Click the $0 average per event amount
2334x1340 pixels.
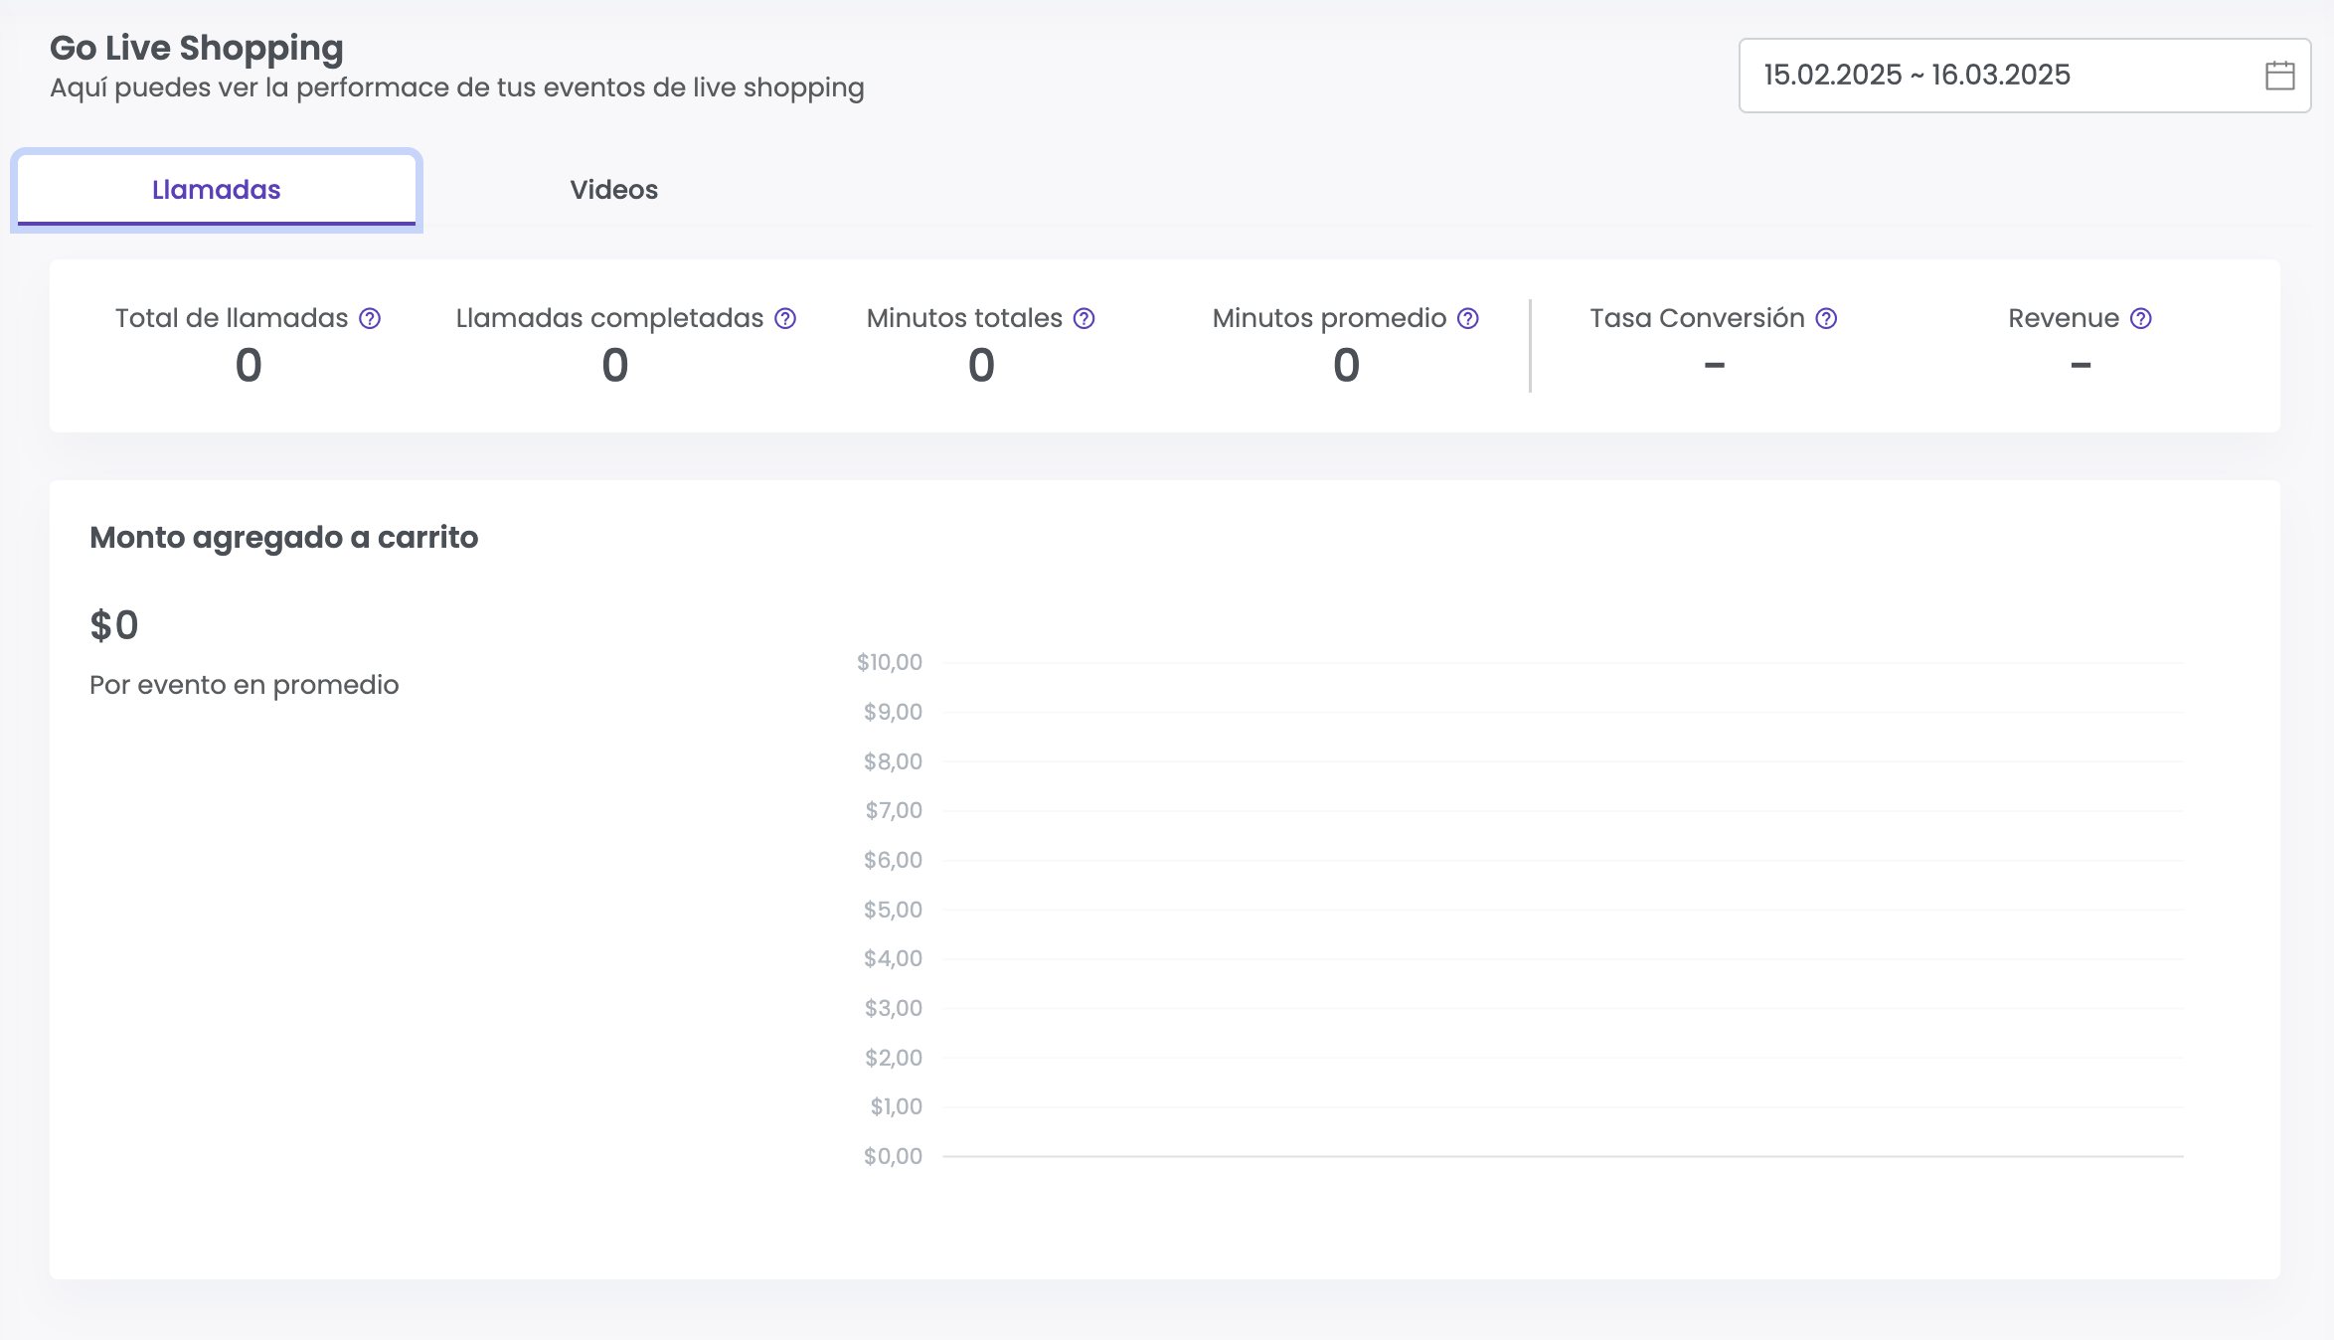point(114,625)
